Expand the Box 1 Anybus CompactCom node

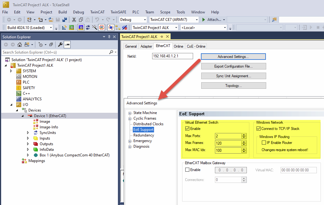(x=28, y=155)
